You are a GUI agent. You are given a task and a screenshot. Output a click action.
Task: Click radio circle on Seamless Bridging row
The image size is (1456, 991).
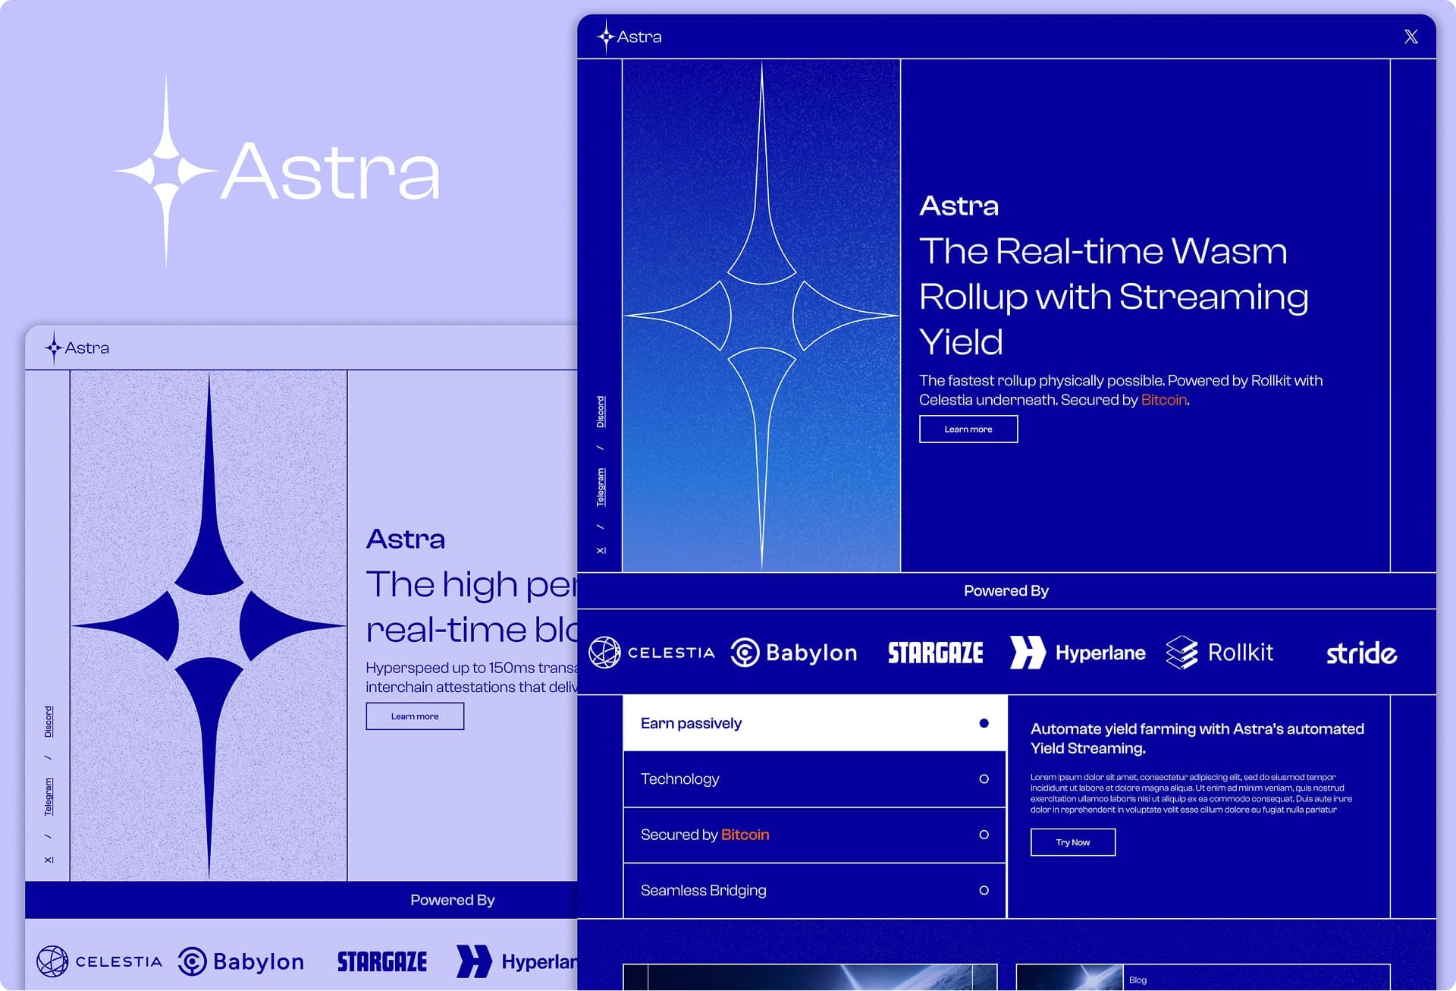coord(984,891)
